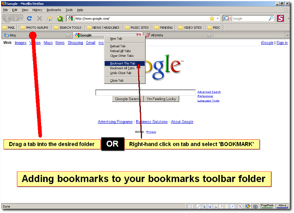
Task: Close the AltaVista tab
Action: coord(209,35)
